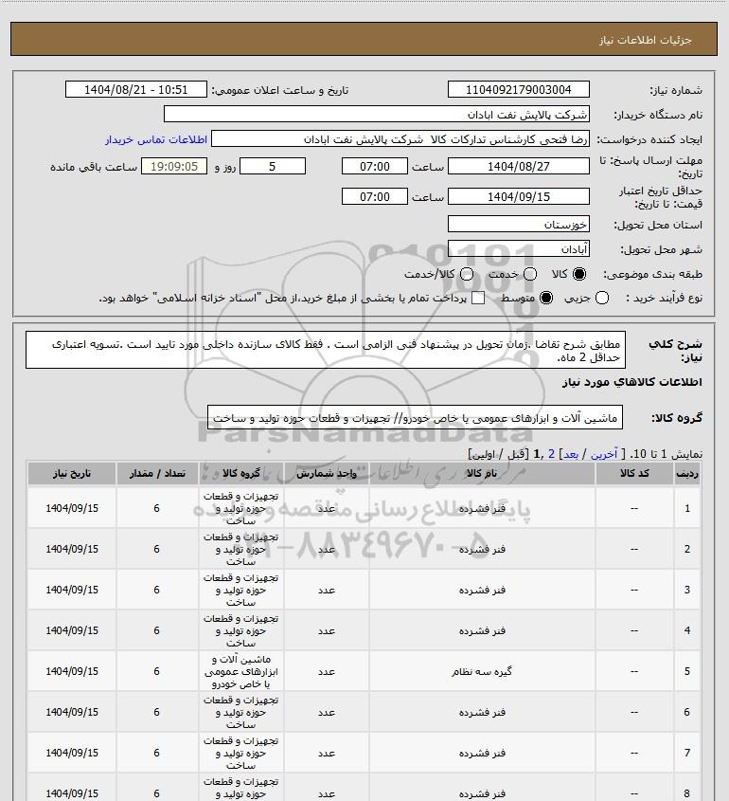Click the ماشین آلات group cell in row 5
Screen dimensions: 729x801
click(x=240, y=671)
